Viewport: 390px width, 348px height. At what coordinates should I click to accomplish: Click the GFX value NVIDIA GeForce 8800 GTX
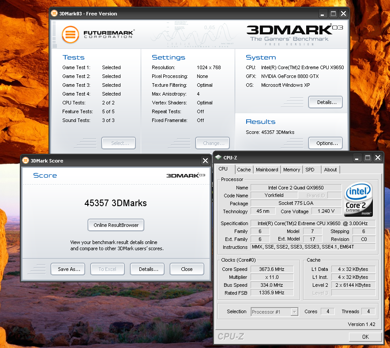pos(290,76)
